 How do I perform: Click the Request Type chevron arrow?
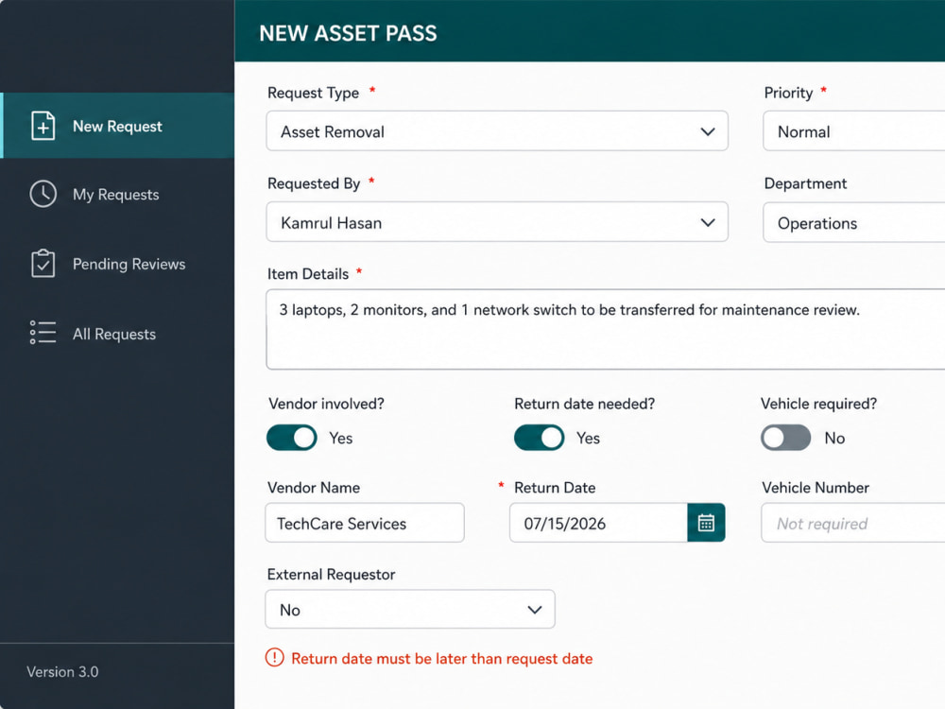pos(708,131)
